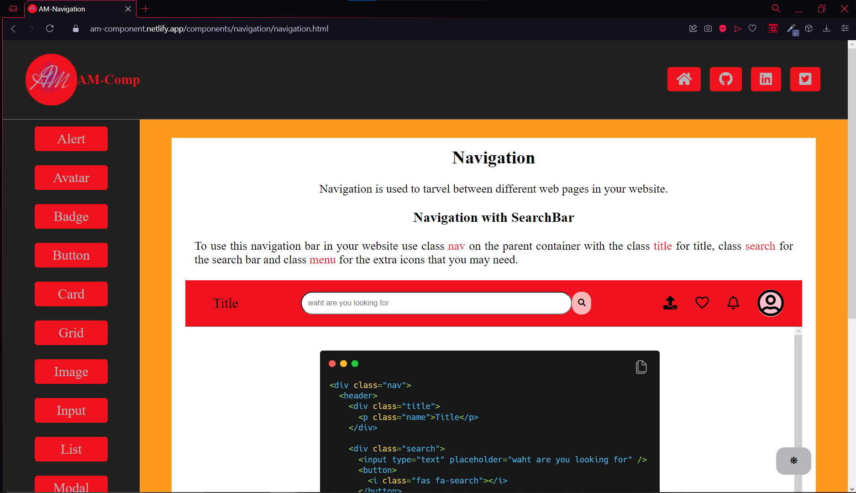Copy the code snippet using the copy icon
The image size is (856, 493).
coord(641,367)
